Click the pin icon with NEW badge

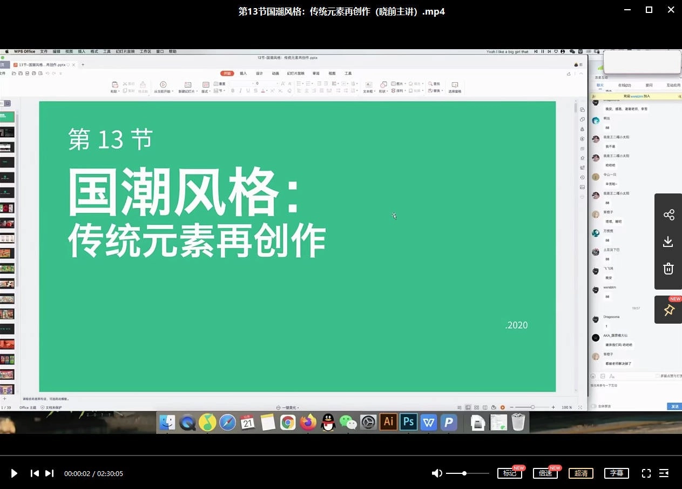click(668, 310)
